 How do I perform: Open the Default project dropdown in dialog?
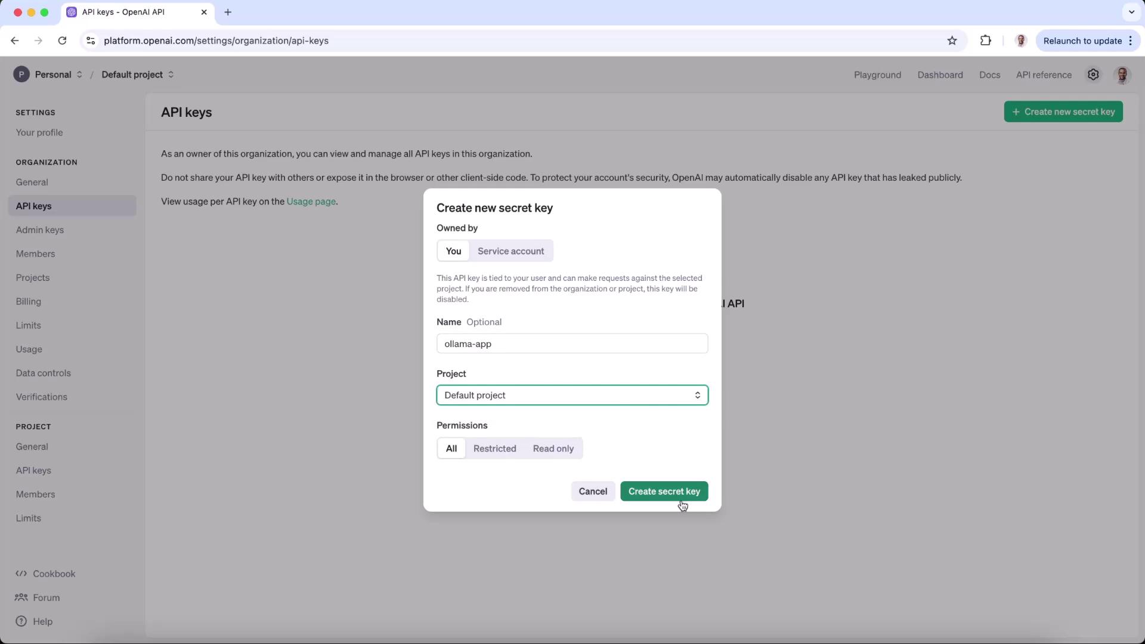click(572, 395)
